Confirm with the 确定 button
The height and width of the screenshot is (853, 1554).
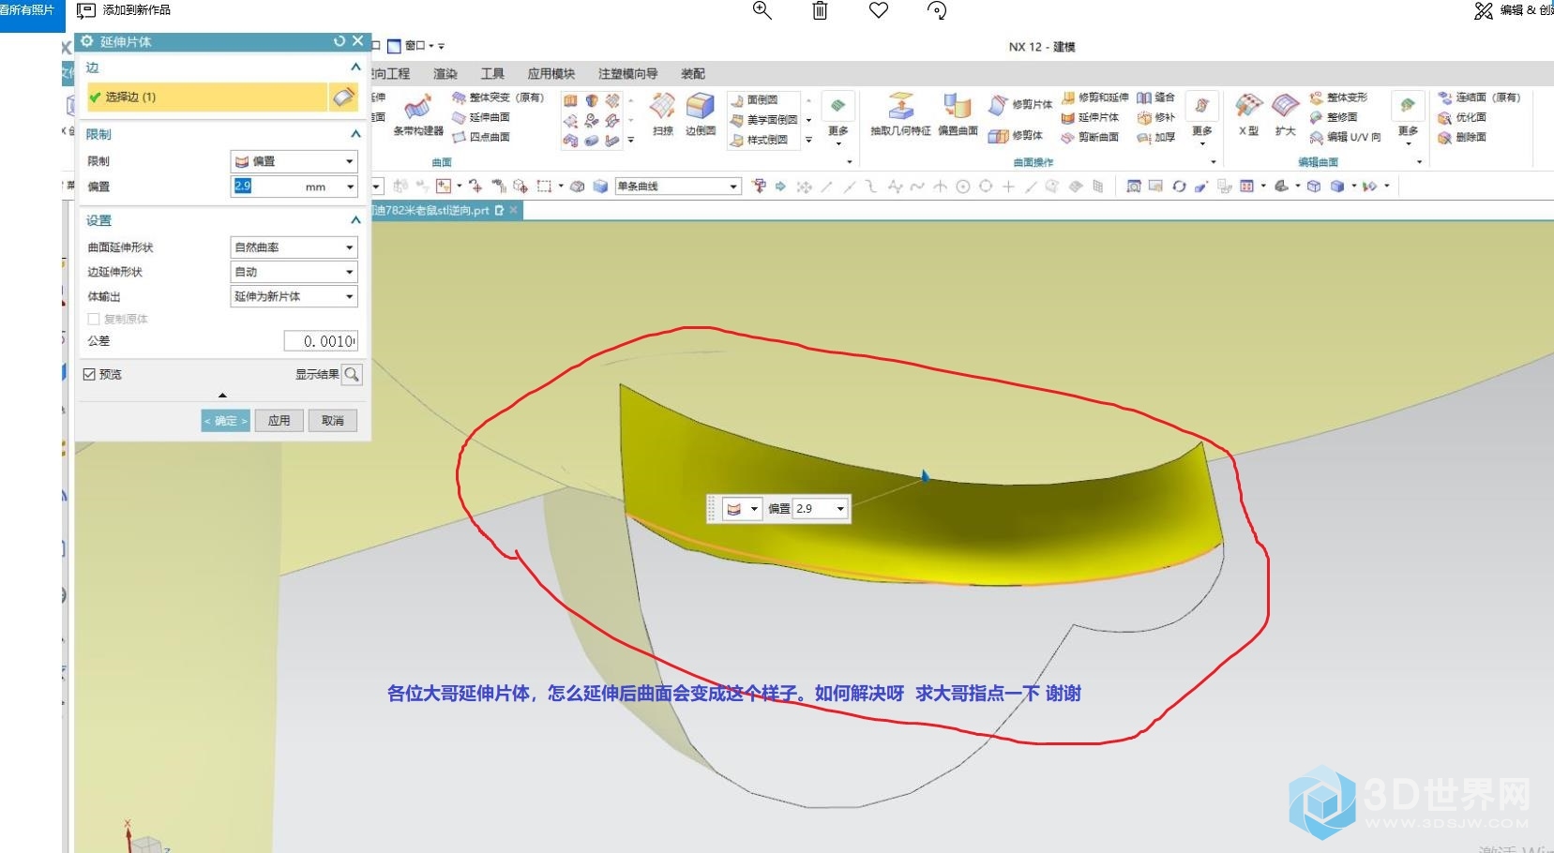coord(225,421)
